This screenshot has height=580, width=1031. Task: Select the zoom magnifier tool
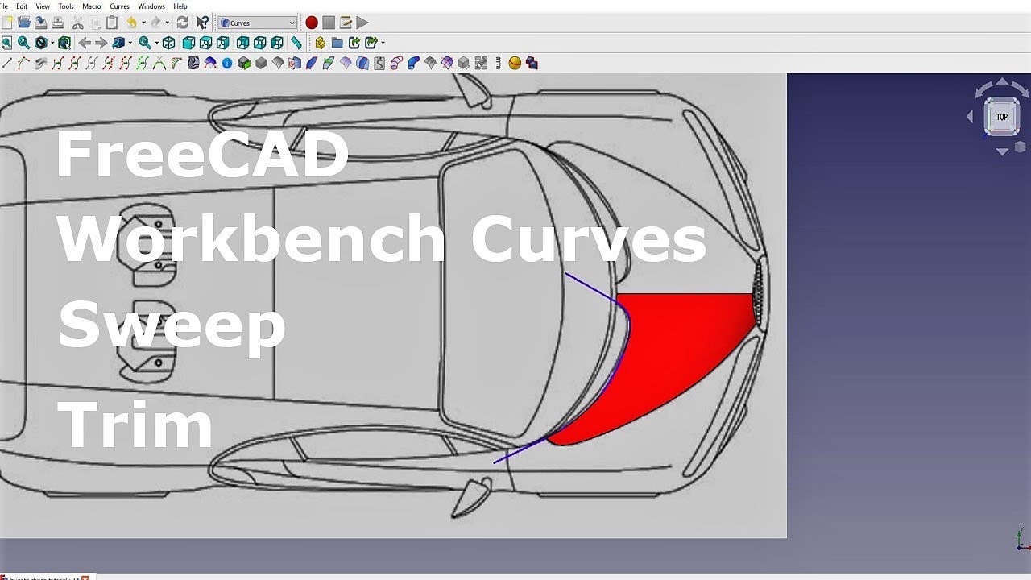(x=144, y=43)
